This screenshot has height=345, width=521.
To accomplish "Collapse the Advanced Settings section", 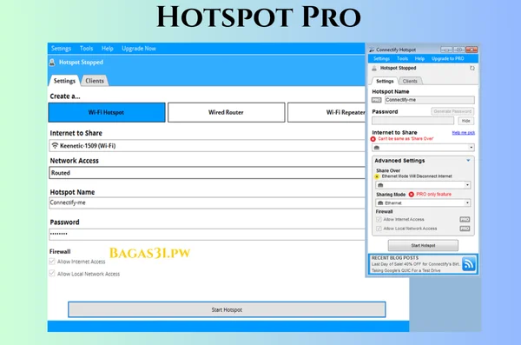I will (468, 161).
